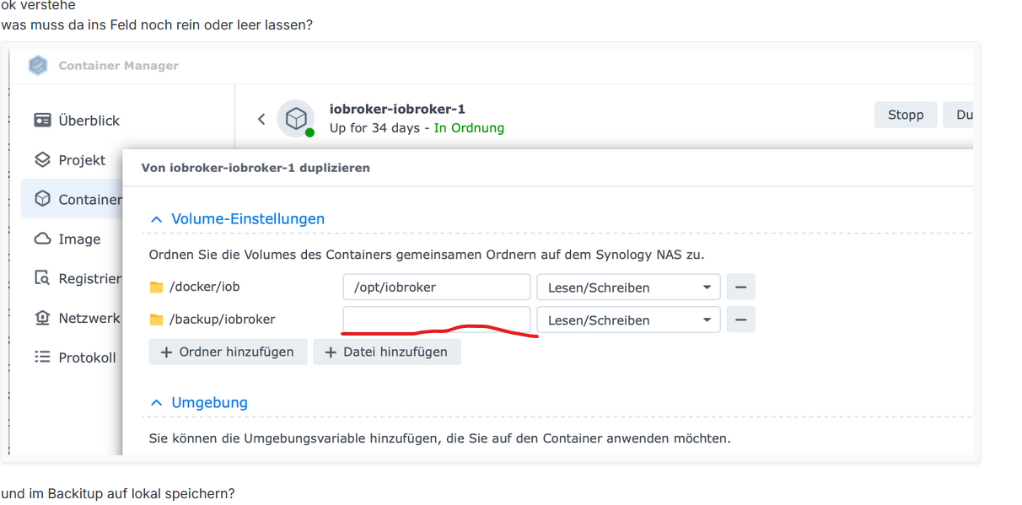The image size is (1022, 505).
Task: Collapse the Umgebung section
Action: pos(156,403)
